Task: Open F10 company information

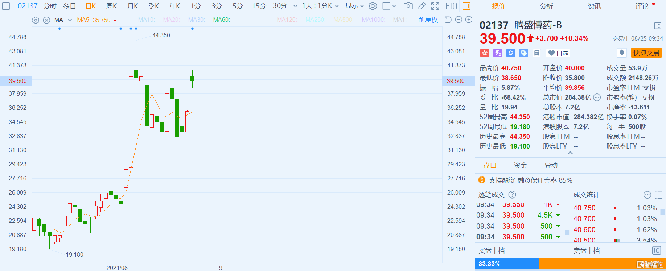Action: click(451, 6)
